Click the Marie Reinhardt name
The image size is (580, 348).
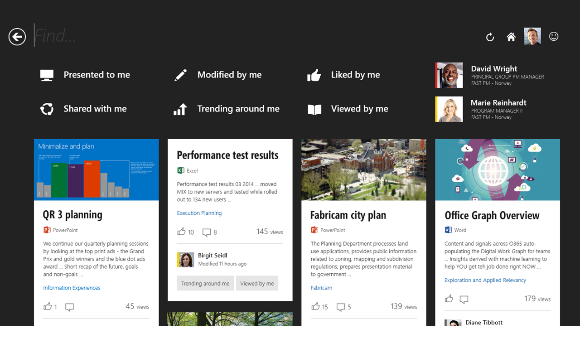[498, 102]
